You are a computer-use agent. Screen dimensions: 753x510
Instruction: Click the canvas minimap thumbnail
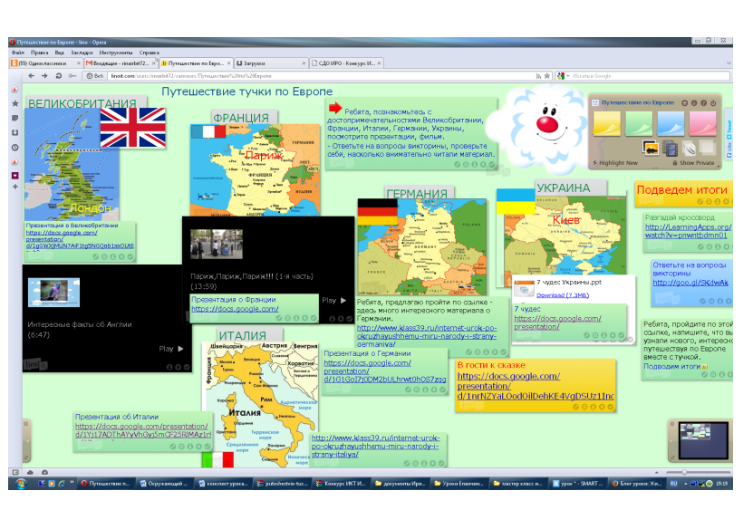point(703,440)
